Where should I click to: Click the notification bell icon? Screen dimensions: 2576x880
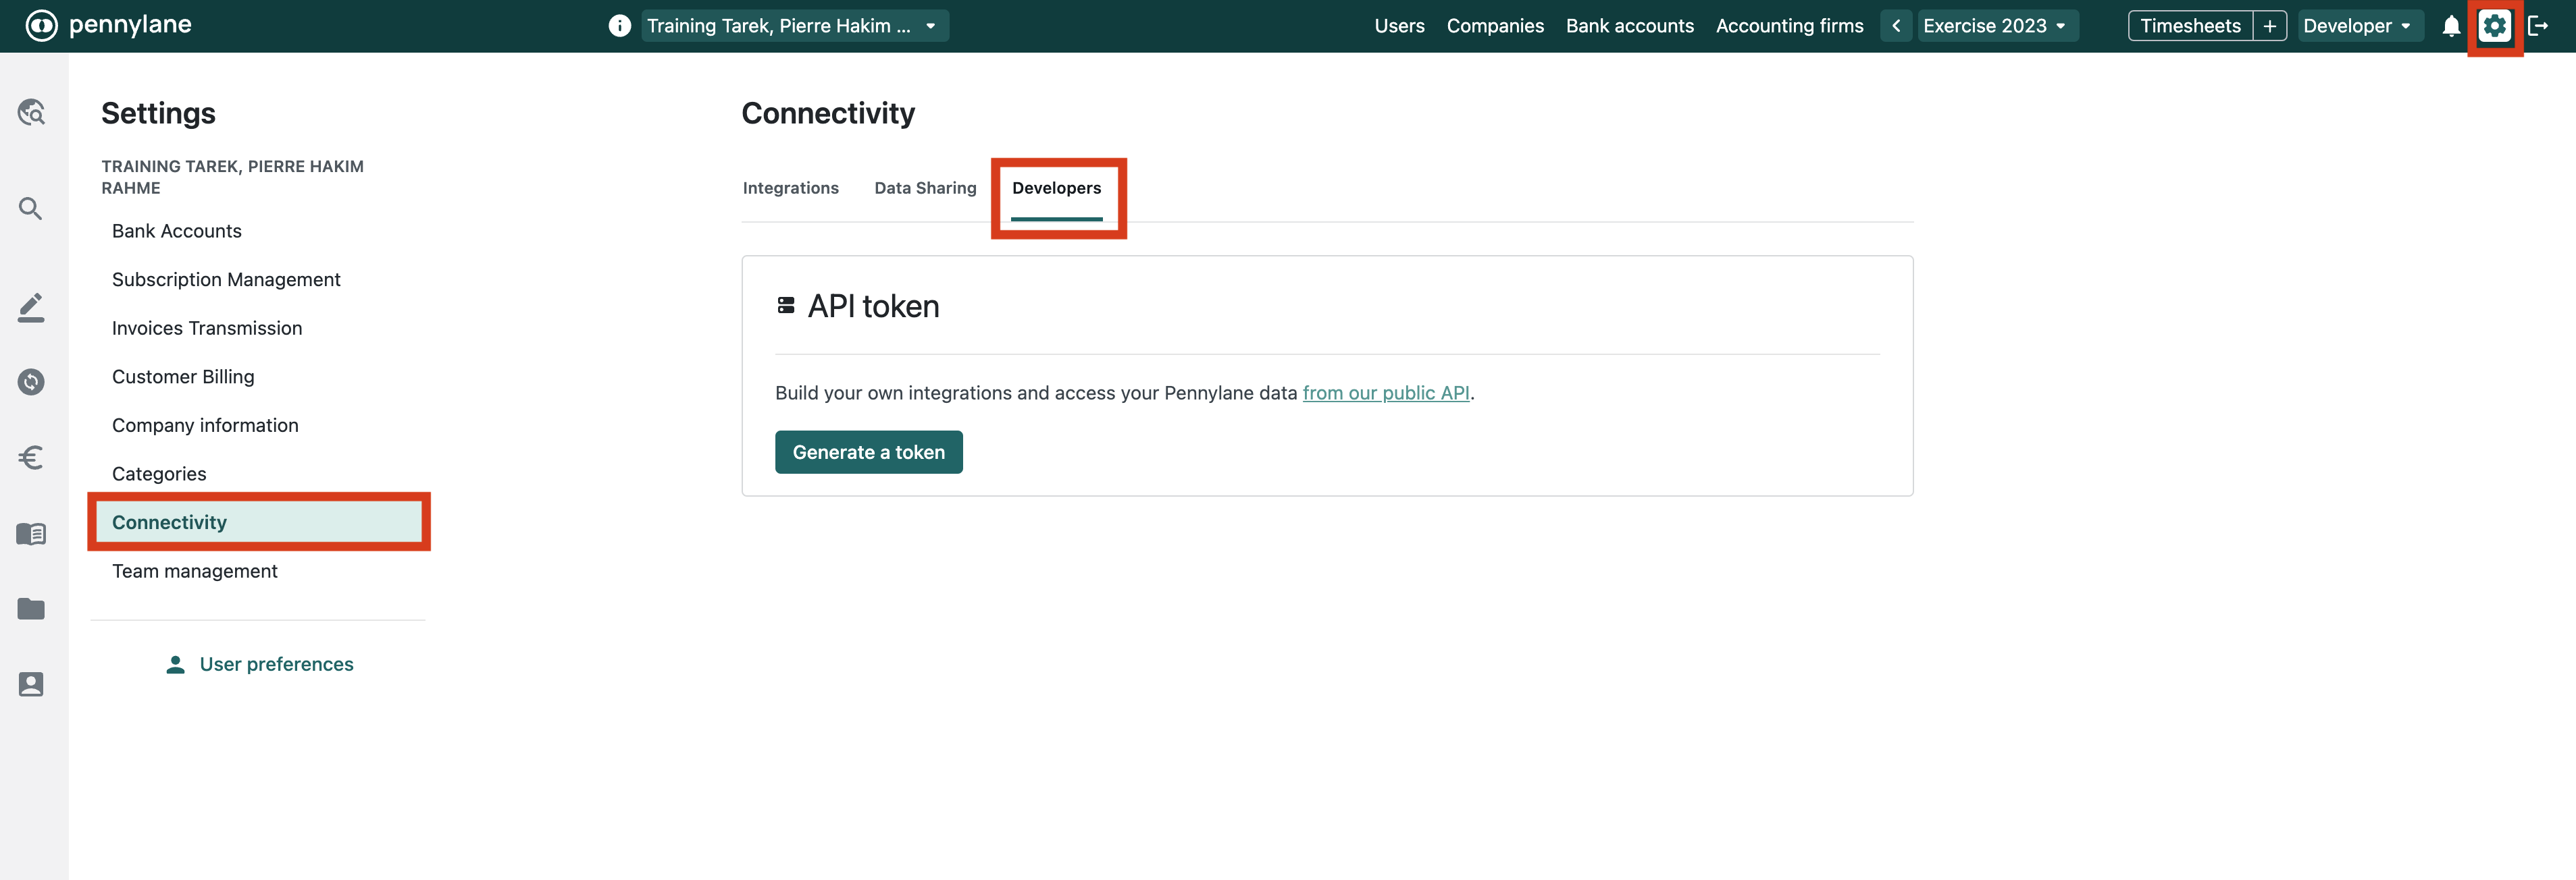coord(2450,26)
